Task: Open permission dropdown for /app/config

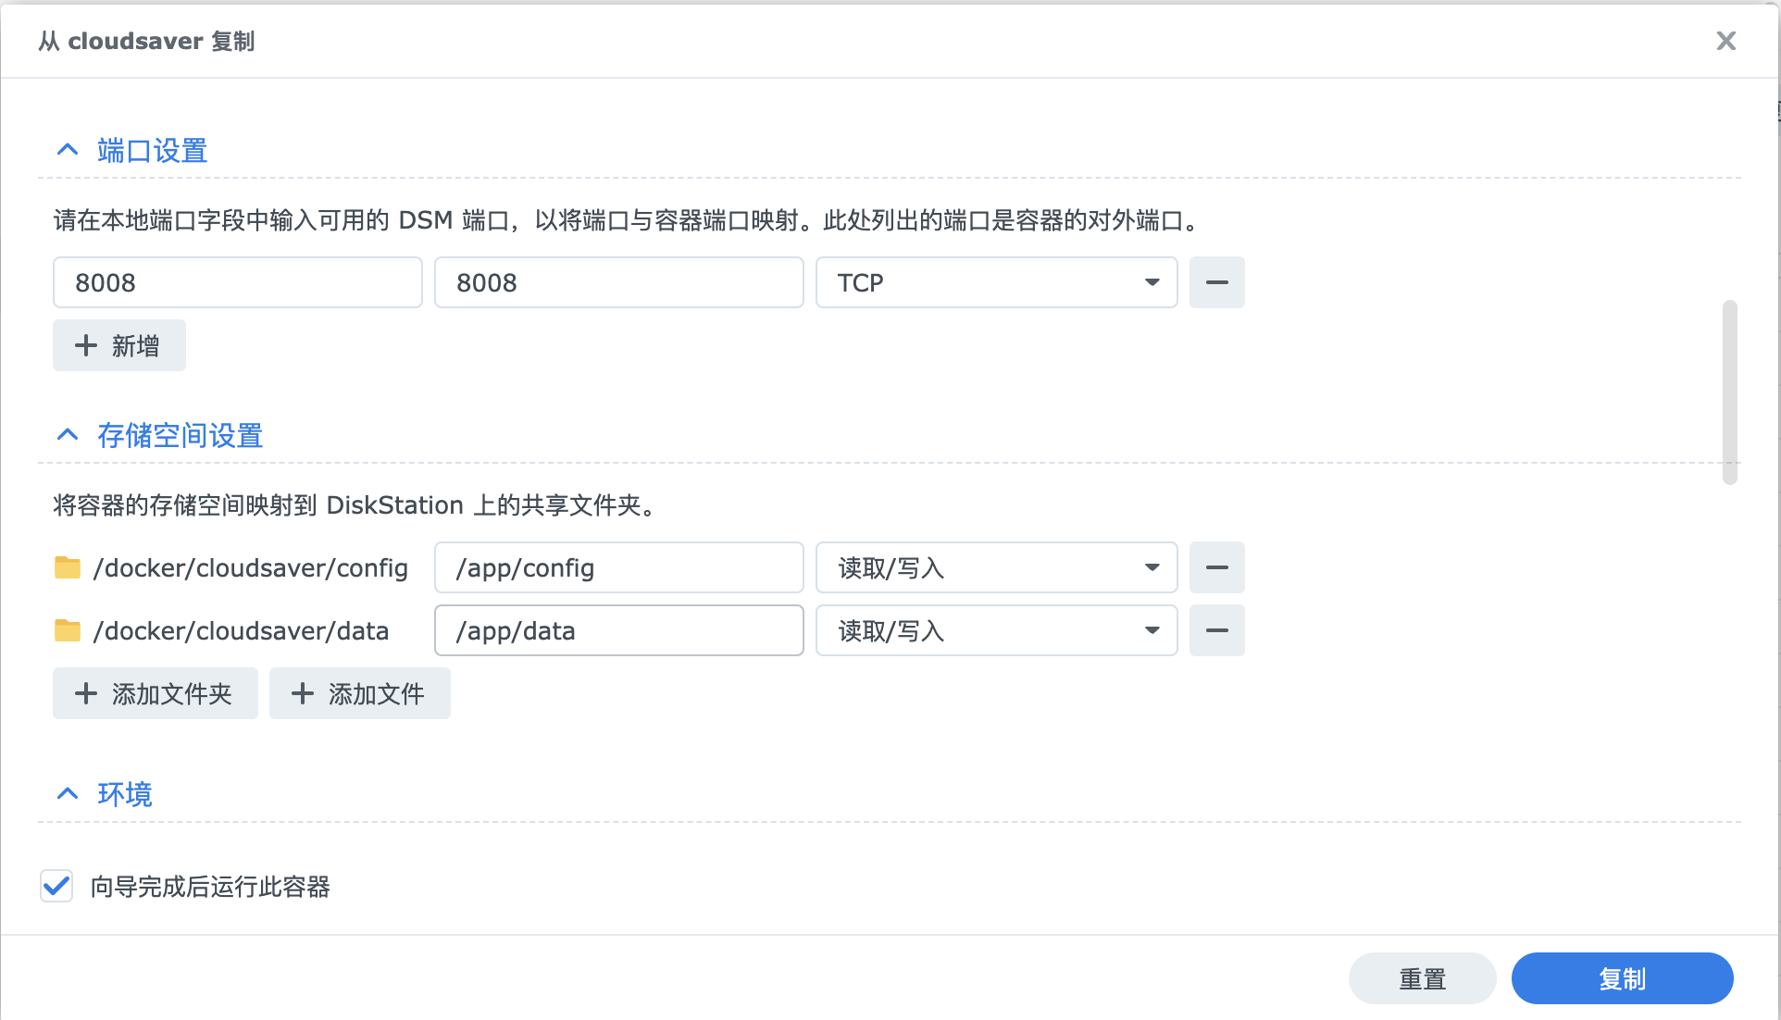Action: (996, 567)
